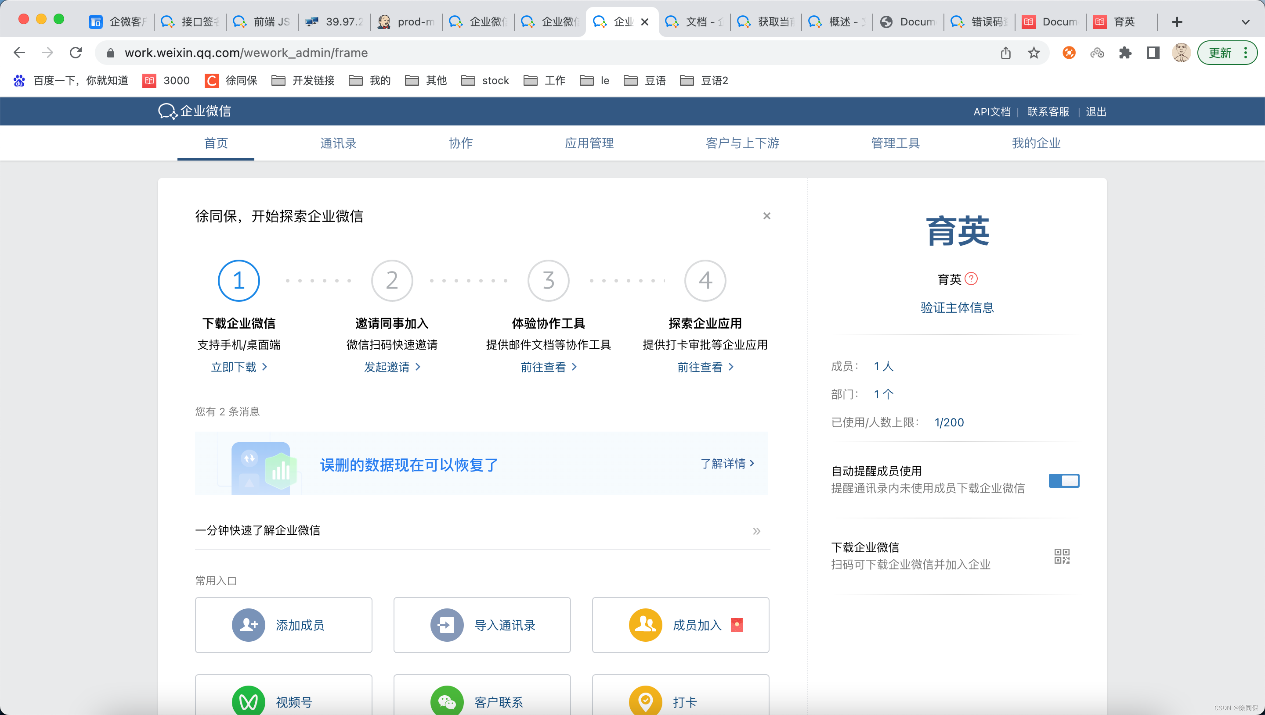Open the 豆语2 bookmark folder
The image size is (1265, 715).
[704, 81]
